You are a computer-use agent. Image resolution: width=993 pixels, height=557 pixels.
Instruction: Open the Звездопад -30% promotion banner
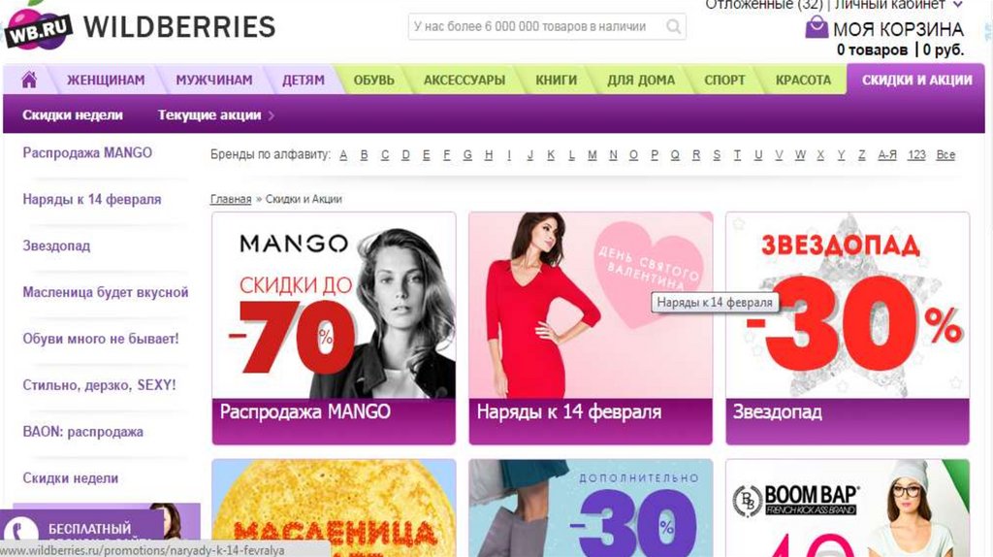(x=848, y=328)
